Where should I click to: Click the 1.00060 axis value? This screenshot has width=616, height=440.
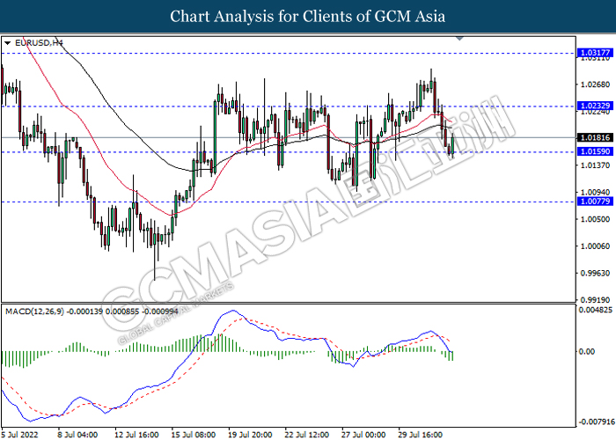[x=595, y=246]
